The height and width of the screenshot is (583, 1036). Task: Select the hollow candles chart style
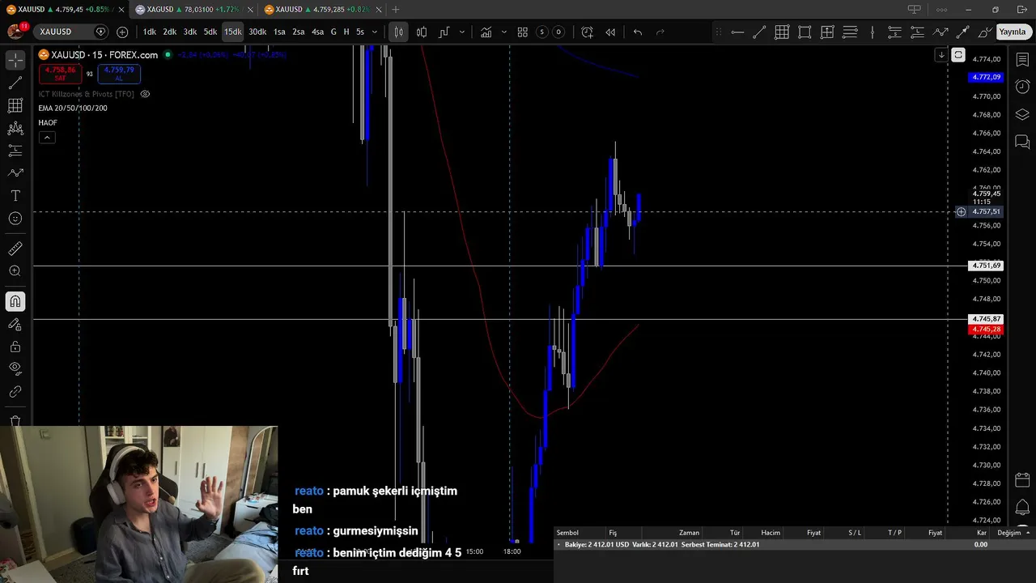click(422, 32)
